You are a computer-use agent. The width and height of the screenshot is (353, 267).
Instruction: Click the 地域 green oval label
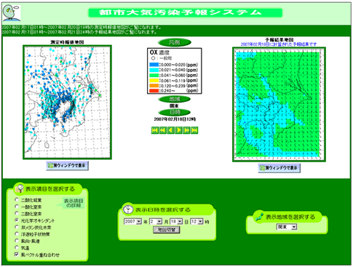pos(175,99)
